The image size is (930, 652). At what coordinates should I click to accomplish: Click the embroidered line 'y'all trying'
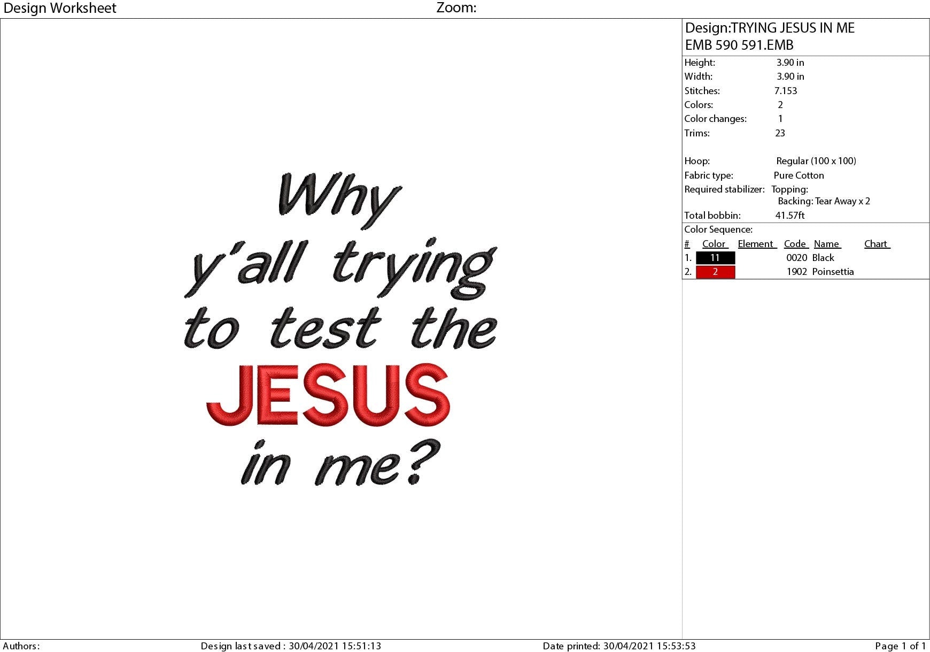coord(340,269)
